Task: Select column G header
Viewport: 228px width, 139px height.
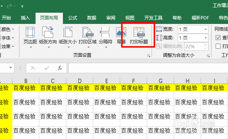Action: point(161,81)
